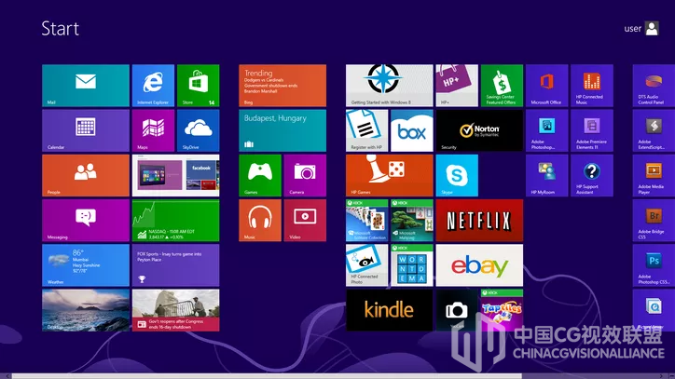This screenshot has height=379, width=675.
Task: Open the Taptiles game tile
Action: (502, 310)
